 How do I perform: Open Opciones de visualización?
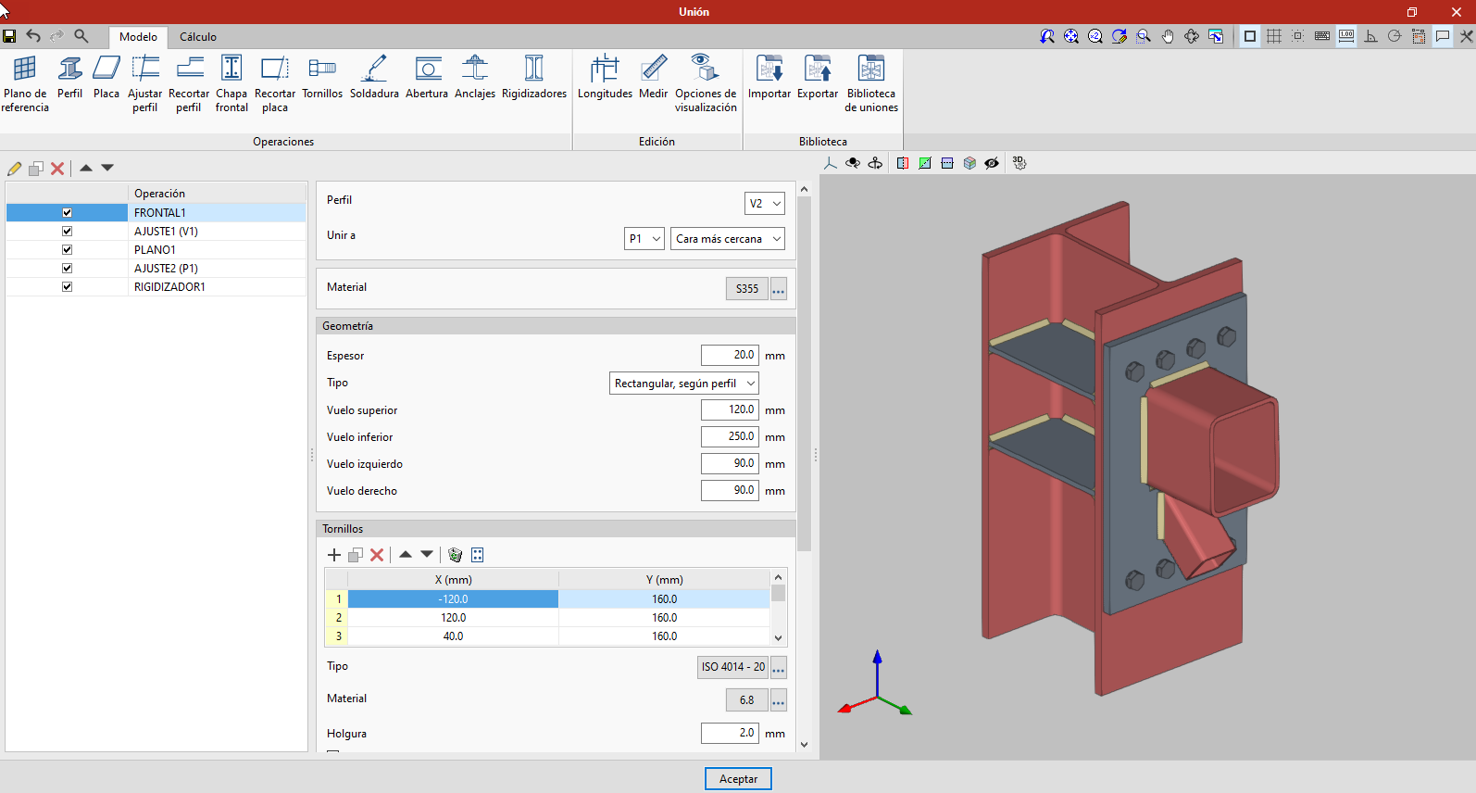tap(706, 83)
